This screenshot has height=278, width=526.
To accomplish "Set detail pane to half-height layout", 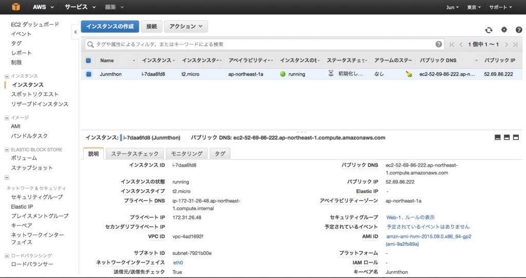I will [x=507, y=137].
